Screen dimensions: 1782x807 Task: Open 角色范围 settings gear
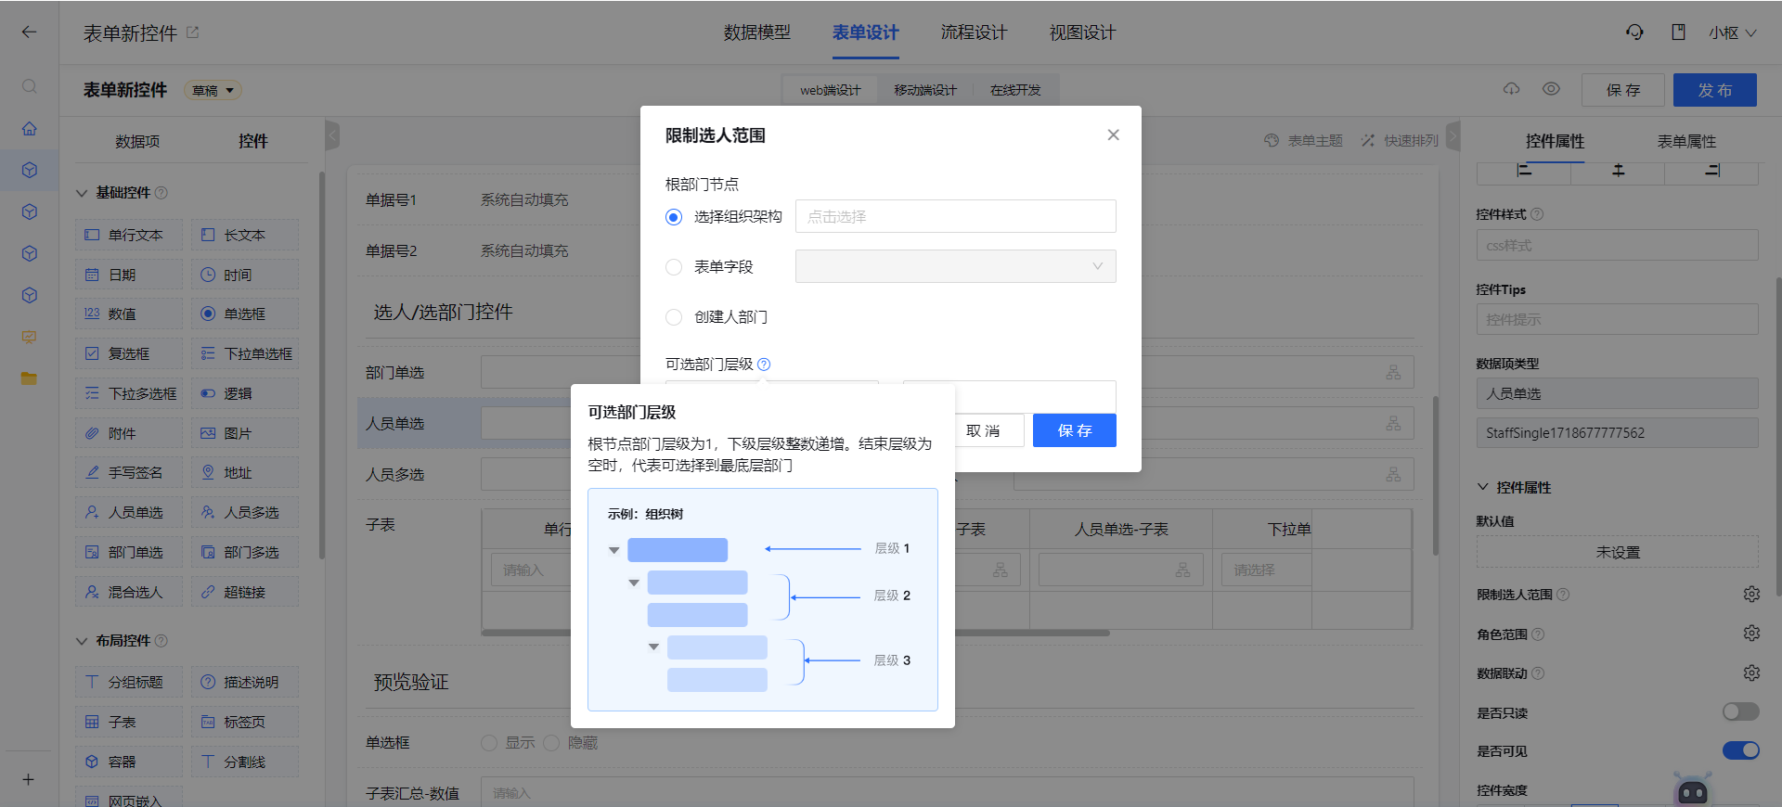point(1751,634)
